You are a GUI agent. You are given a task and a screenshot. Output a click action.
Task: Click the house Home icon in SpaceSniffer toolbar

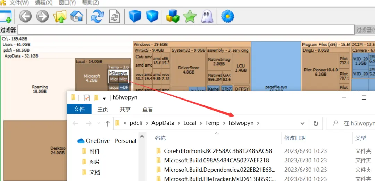77,16
